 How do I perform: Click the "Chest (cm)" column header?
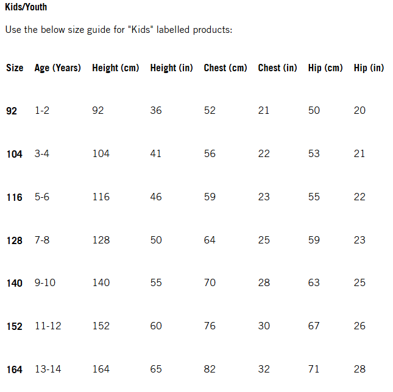tap(225, 68)
